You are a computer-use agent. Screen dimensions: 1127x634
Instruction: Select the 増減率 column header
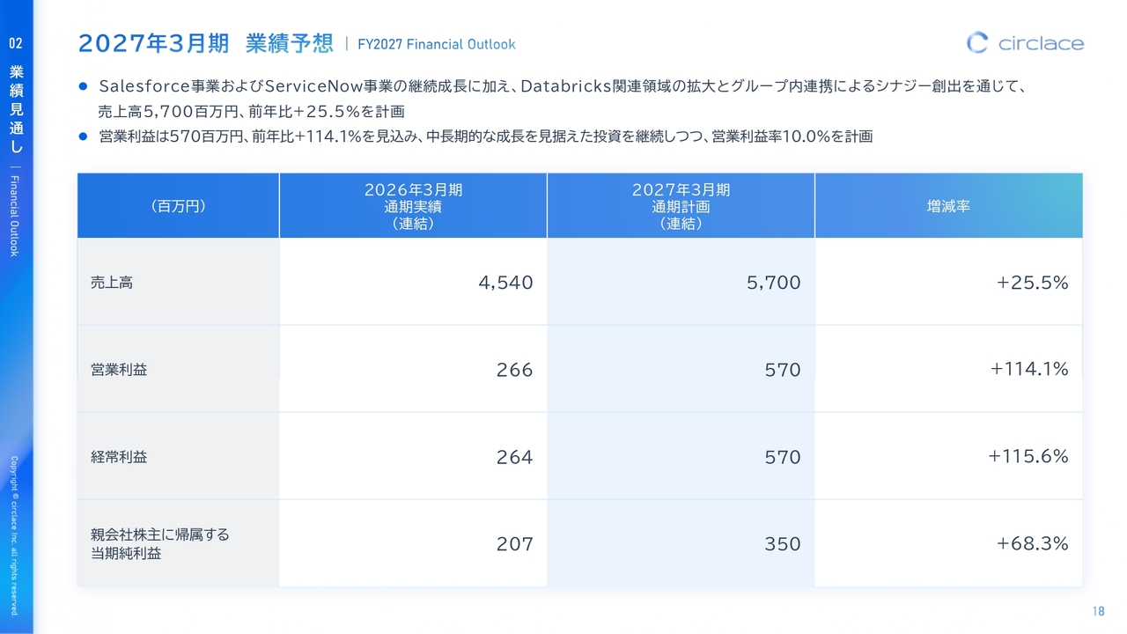948,206
